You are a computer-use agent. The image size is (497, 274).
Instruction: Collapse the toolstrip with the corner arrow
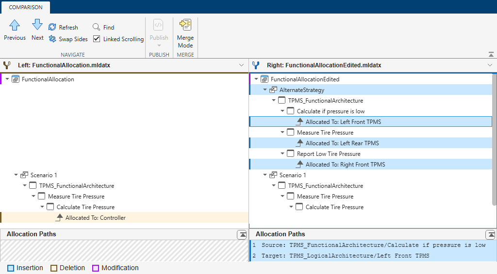pyautogui.click(x=491, y=55)
